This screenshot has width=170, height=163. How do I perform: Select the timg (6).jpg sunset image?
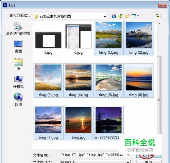139,79
